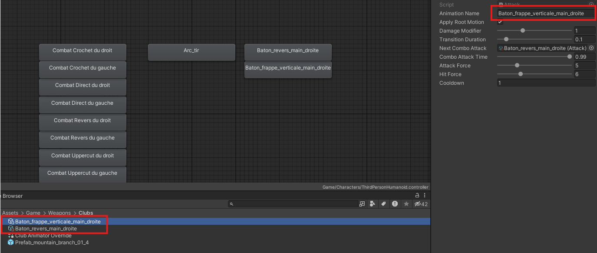The height and width of the screenshot is (253, 597).
Task: Click Search by Import Log Type icon
Action: [x=395, y=204]
